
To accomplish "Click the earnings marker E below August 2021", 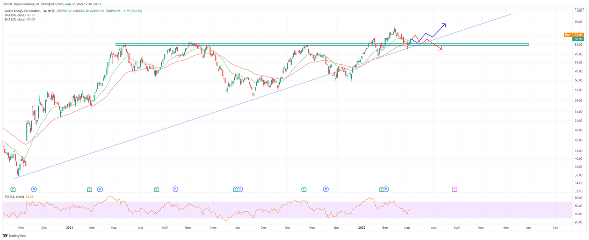I will click(236, 189).
